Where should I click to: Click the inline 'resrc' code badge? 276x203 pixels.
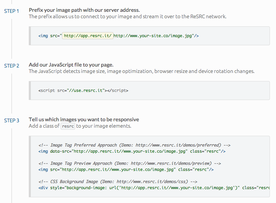[x=68, y=126]
